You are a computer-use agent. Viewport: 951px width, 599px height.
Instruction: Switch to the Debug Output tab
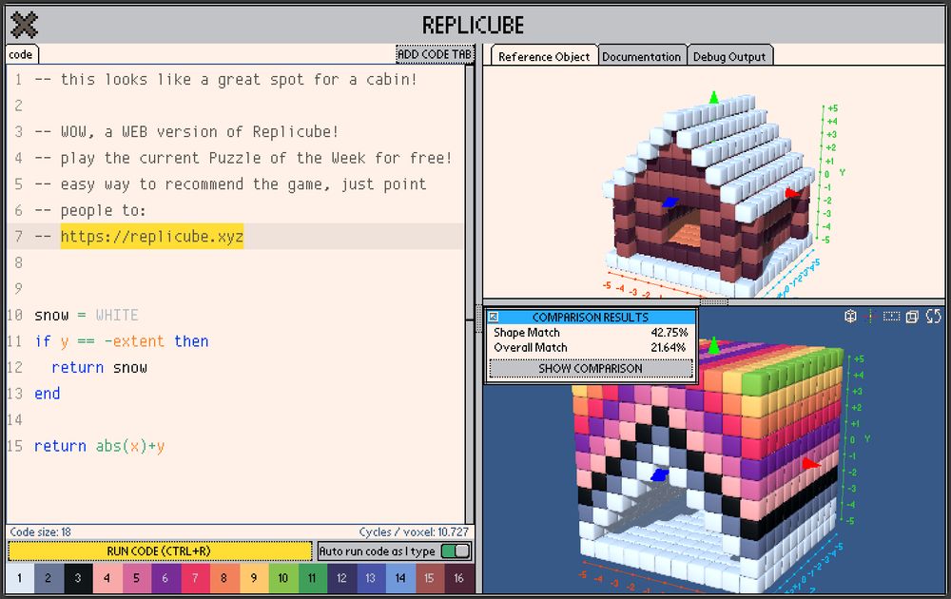729,56
